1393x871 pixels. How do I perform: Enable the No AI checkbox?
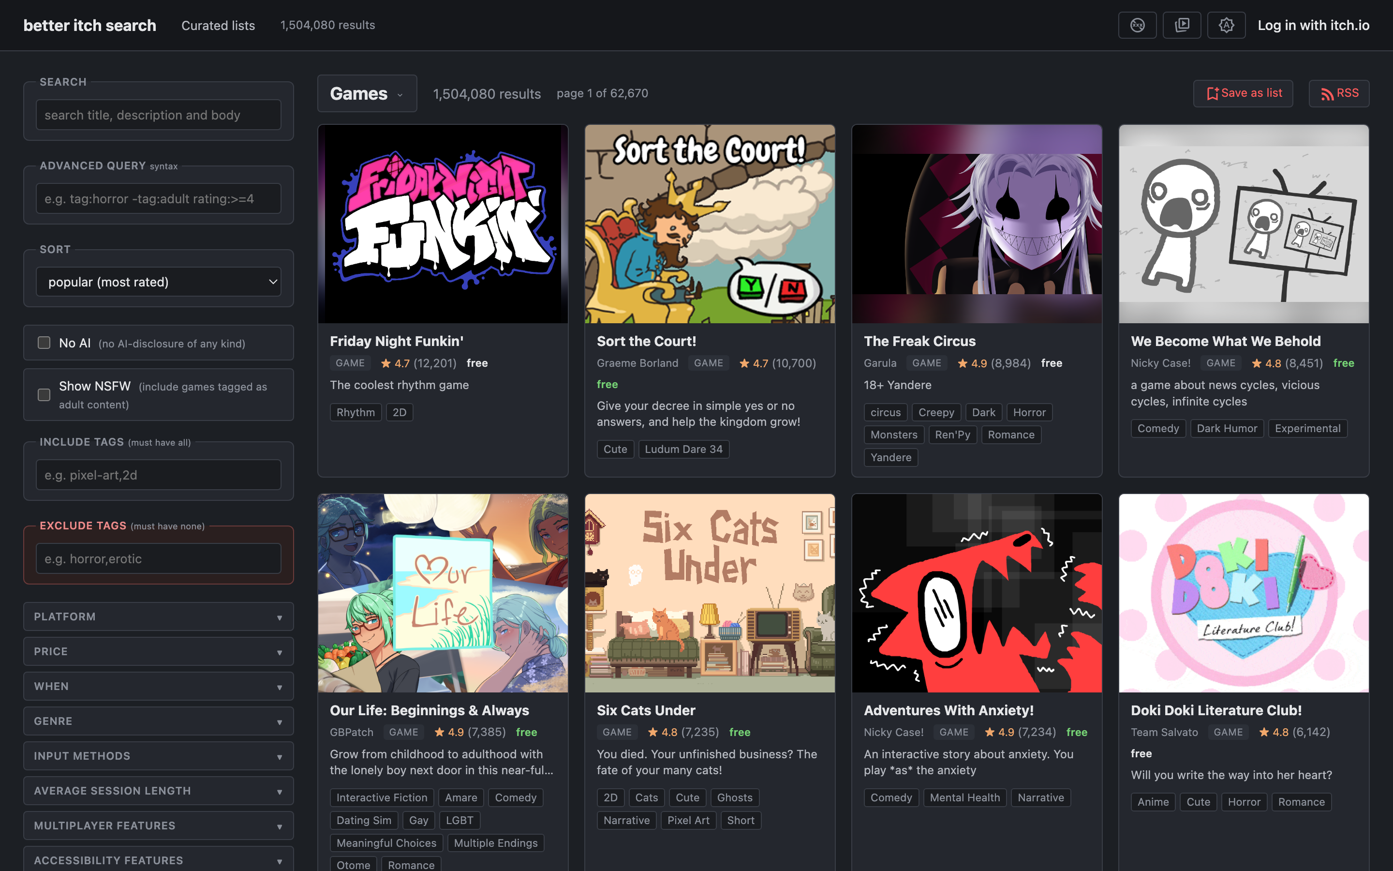[44, 343]
